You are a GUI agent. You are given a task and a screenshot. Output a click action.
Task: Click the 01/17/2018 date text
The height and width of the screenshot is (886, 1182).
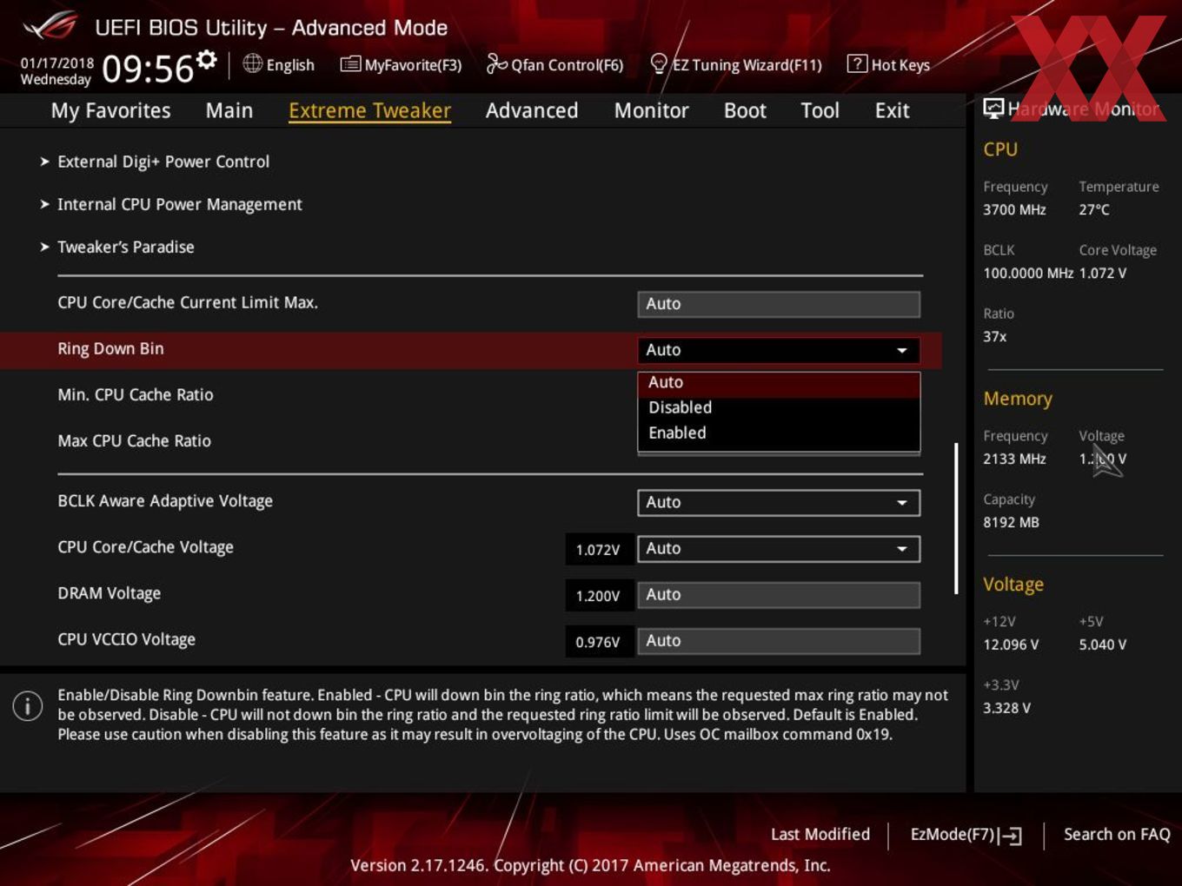57,63
